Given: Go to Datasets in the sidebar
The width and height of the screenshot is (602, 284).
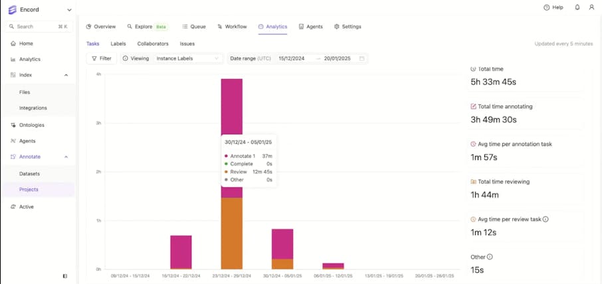Looking at the screenshot, I should coord(29,174).
